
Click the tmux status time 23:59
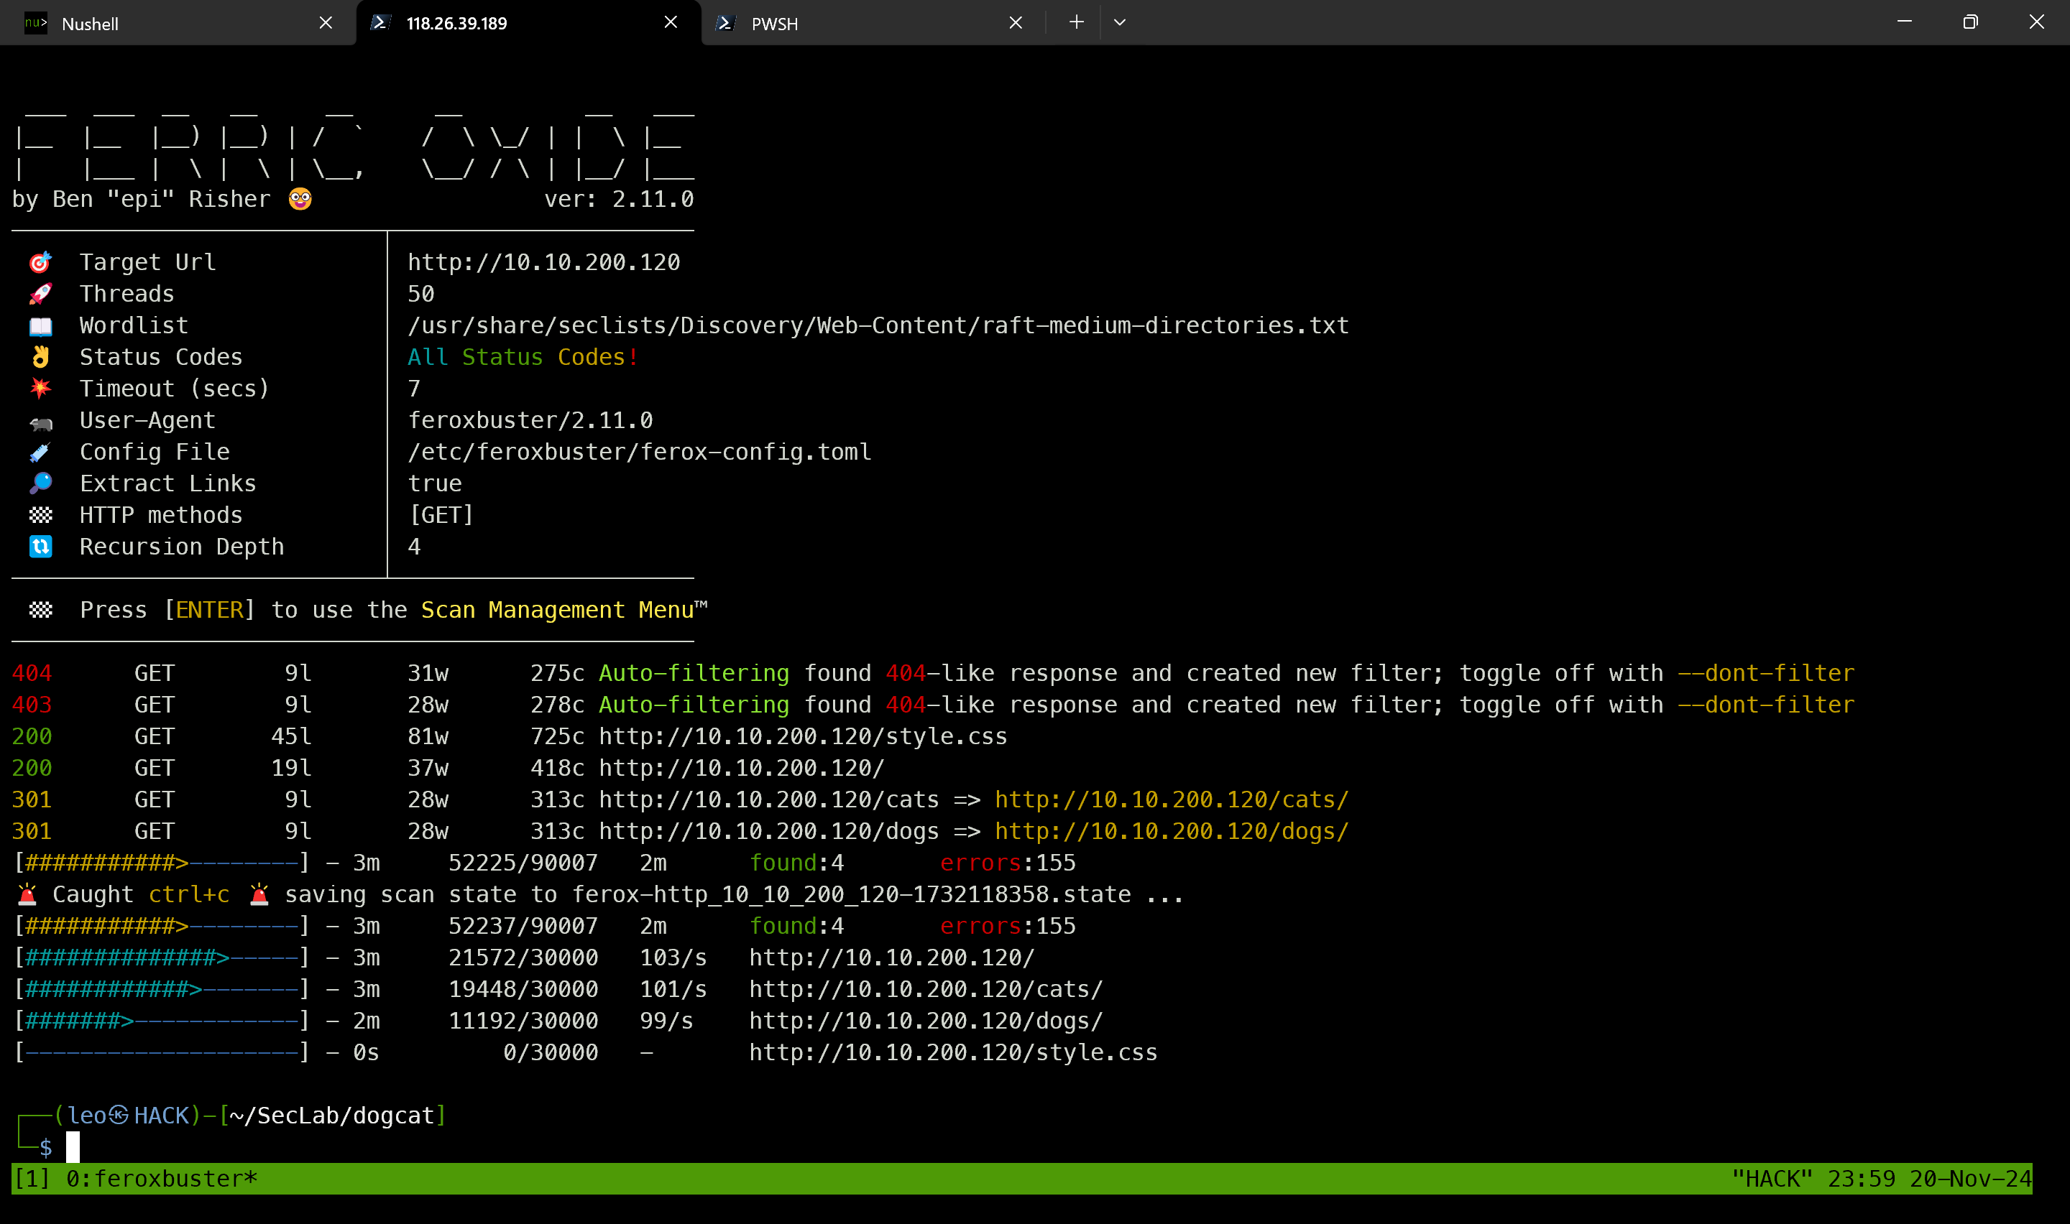(x=1862, y=1179)
